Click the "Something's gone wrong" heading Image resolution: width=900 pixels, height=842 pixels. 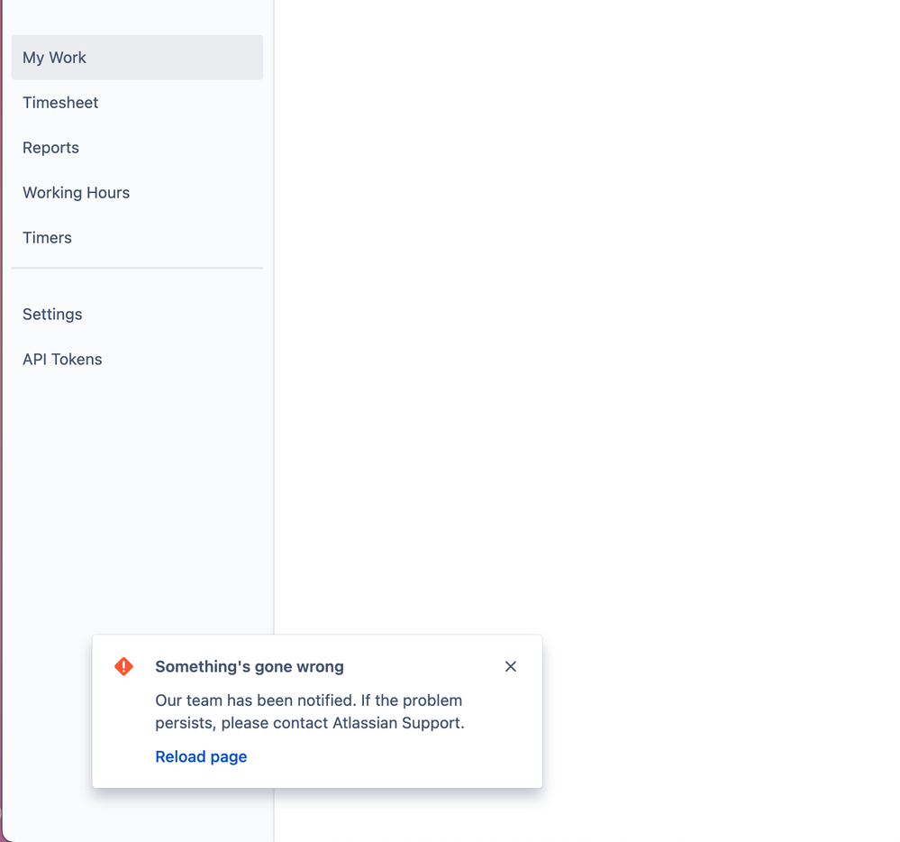pos(250,667)
